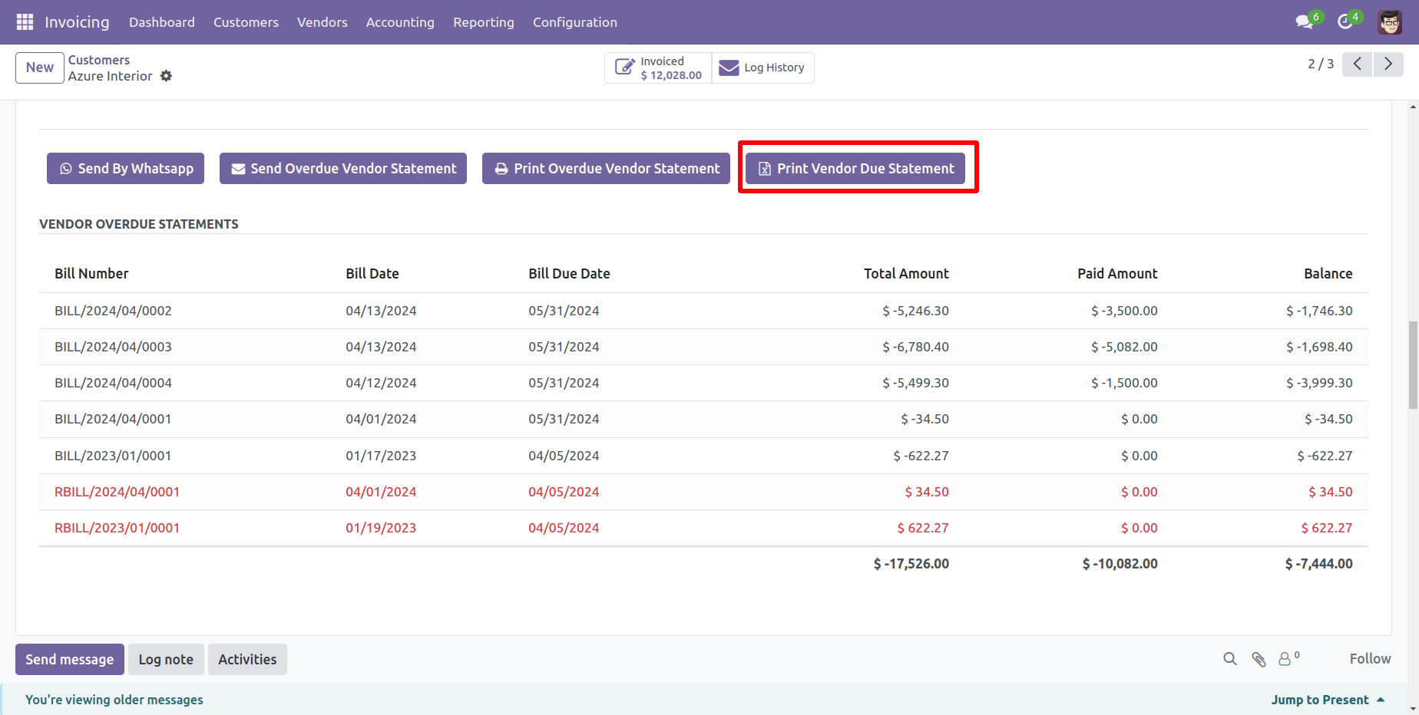Open the Log History stat button
Image resolution: width=1419 pixels, height=715 pixels.
pyautogui.click(x=762, y=68)
